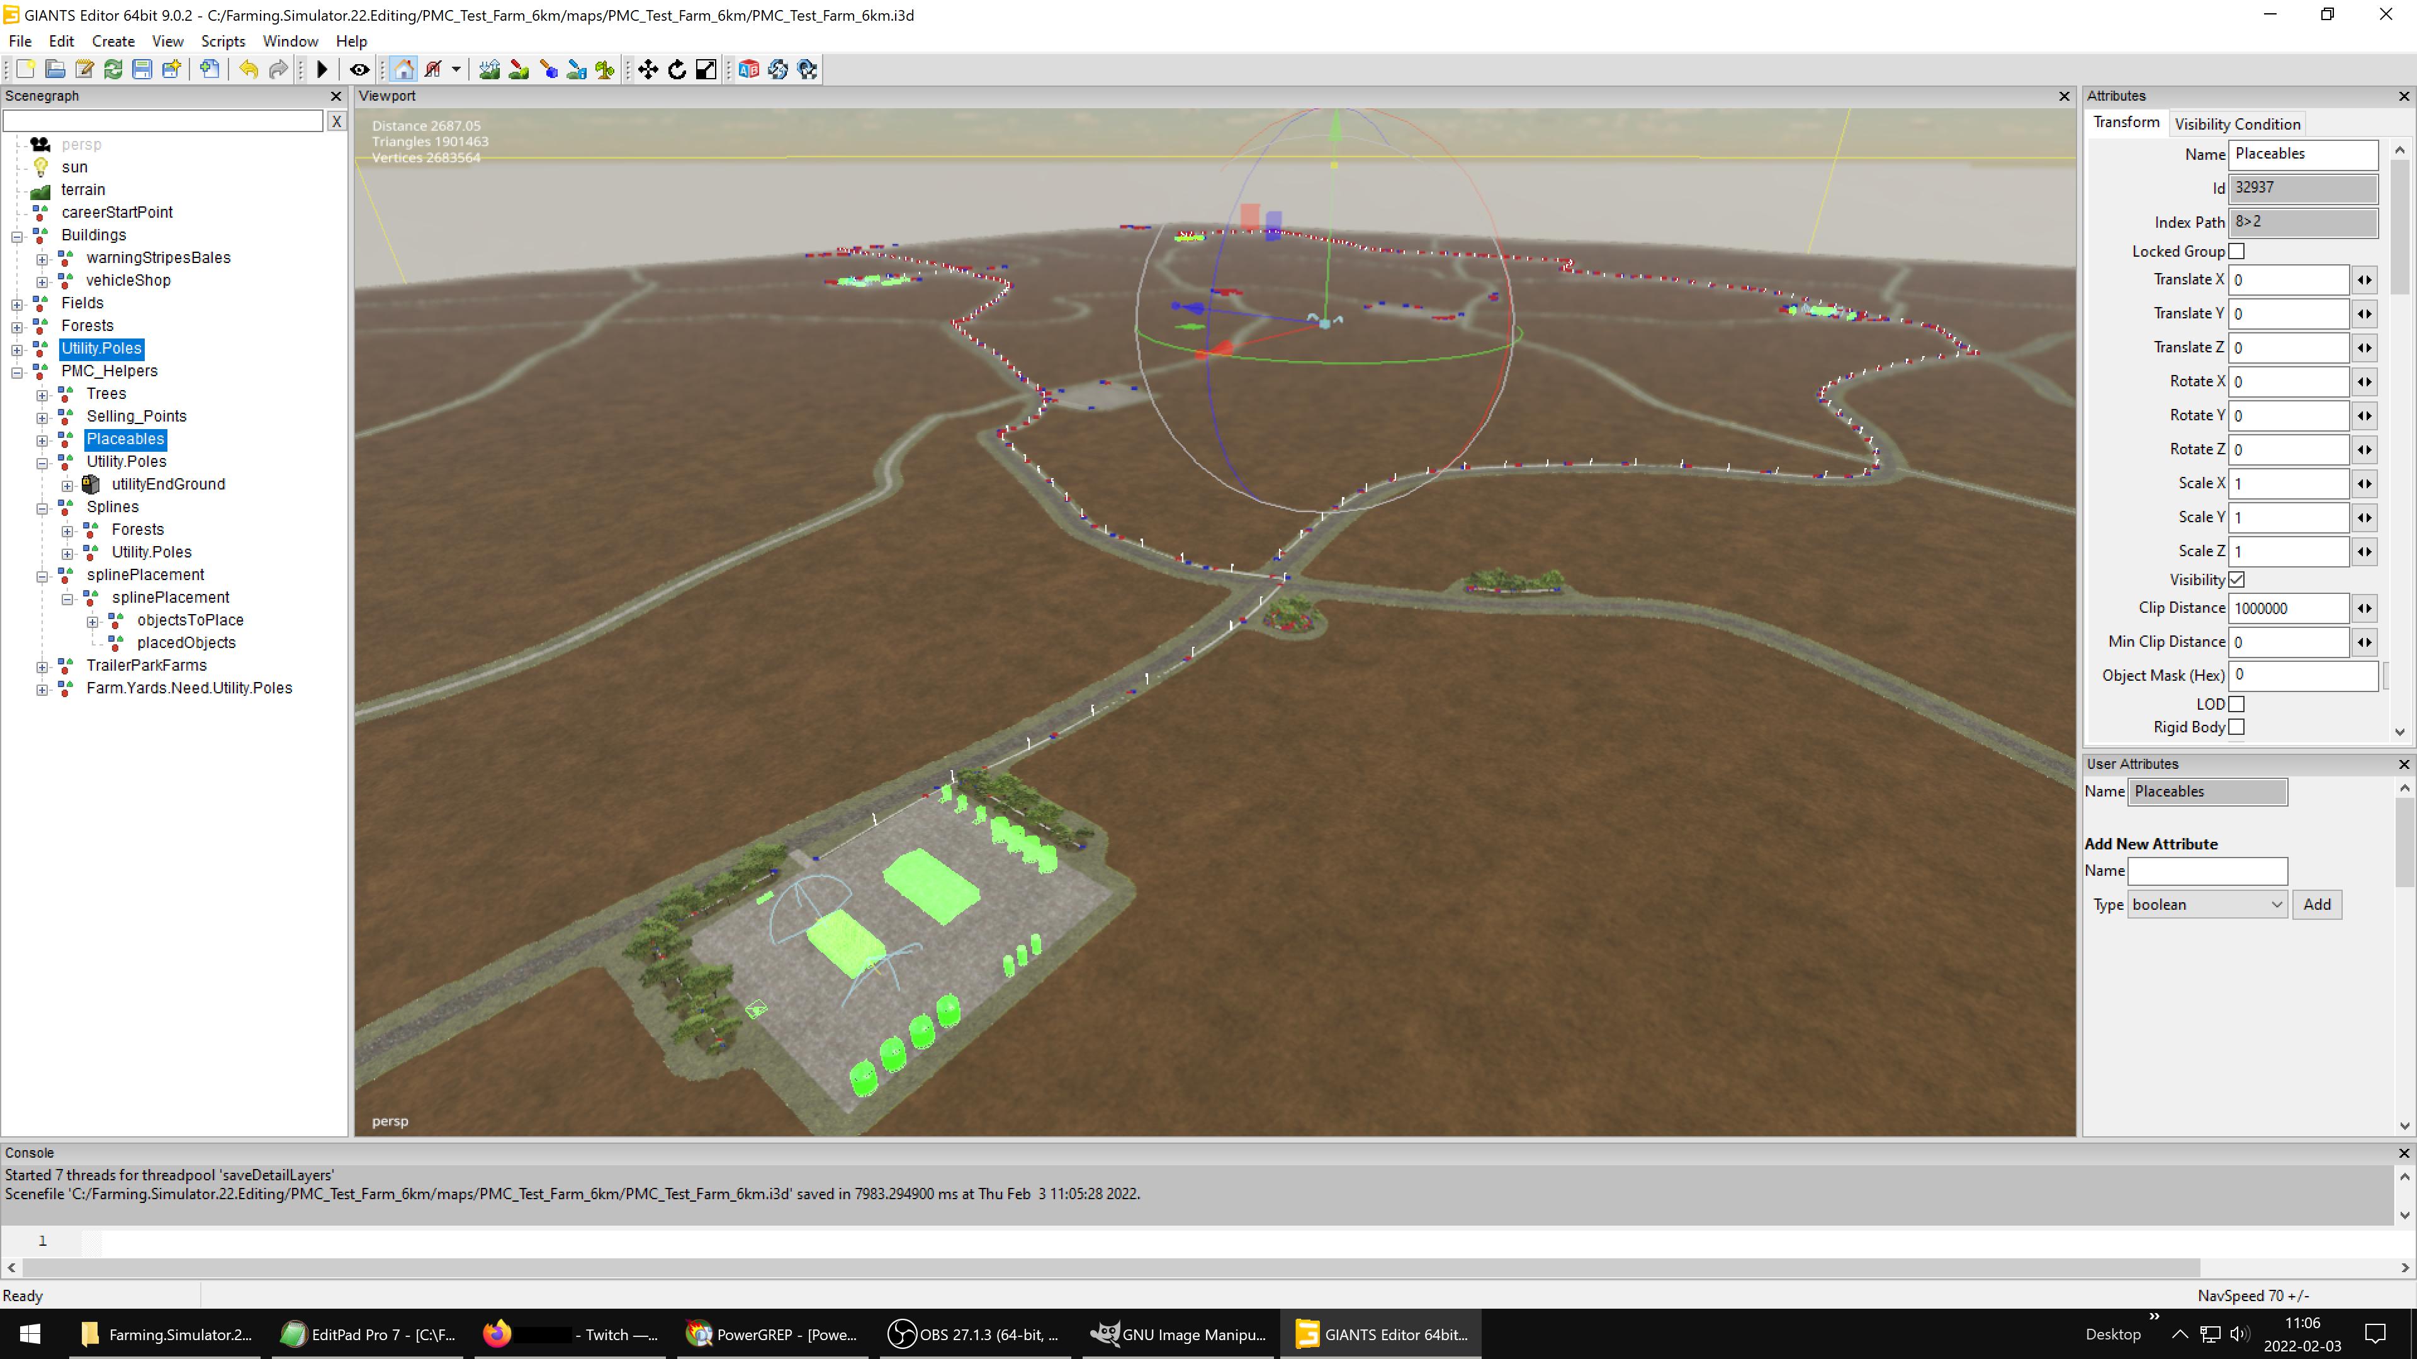Click the checkered gear toolbar icon
This screenshot has height=1359, width=2417.
coord(807,69)
